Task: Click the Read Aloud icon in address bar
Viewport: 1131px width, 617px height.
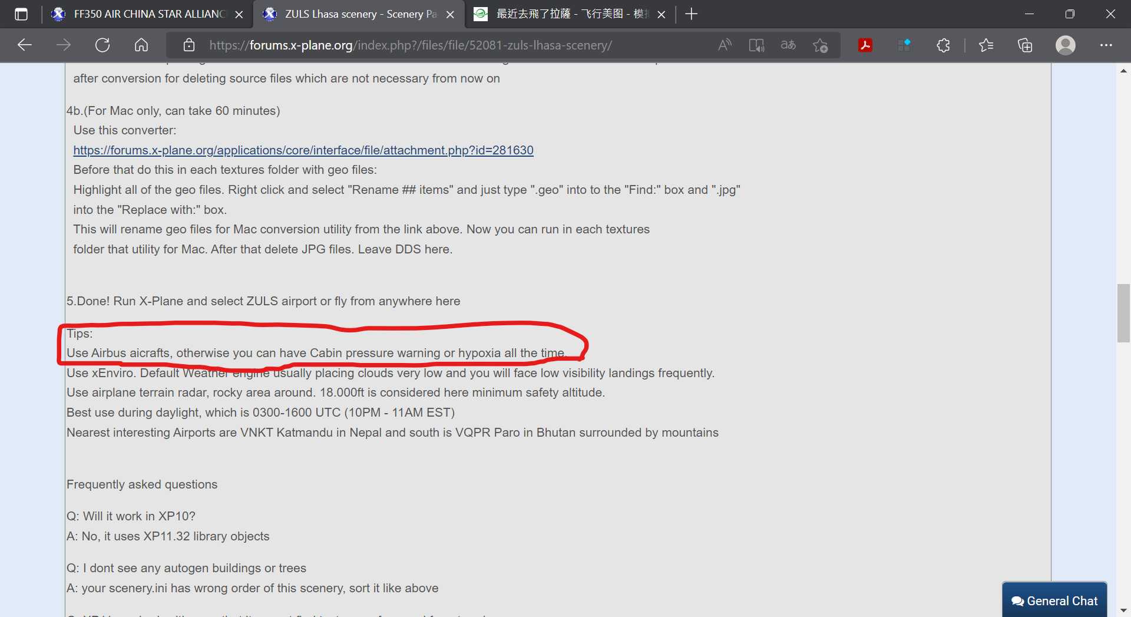Action: coord(725,45)
